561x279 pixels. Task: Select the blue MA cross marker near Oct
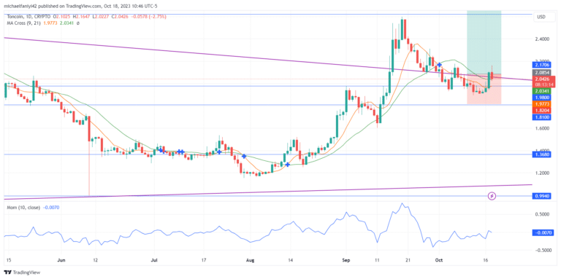439,65
